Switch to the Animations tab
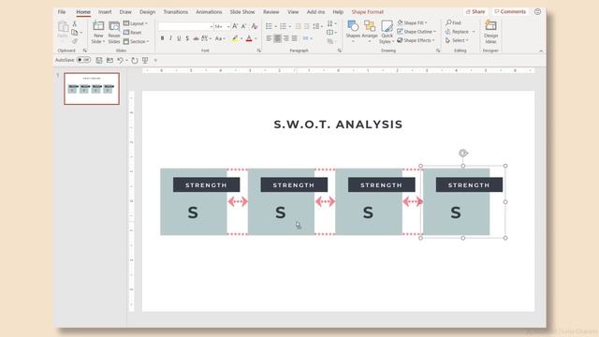The width and height of the screenshot is (599, 337). (209, 12)
